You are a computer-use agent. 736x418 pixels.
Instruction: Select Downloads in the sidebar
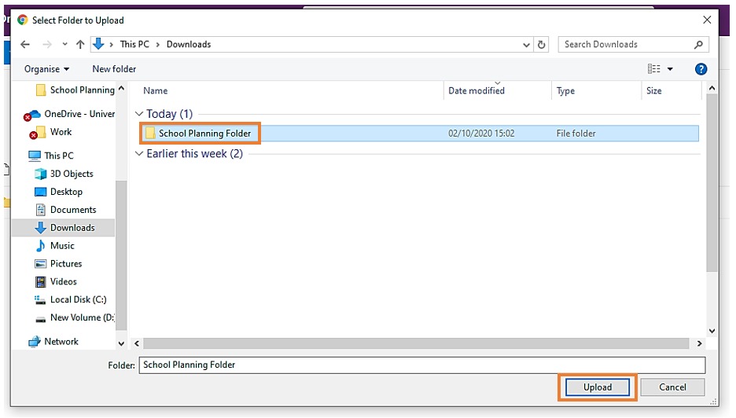[72, 228]
